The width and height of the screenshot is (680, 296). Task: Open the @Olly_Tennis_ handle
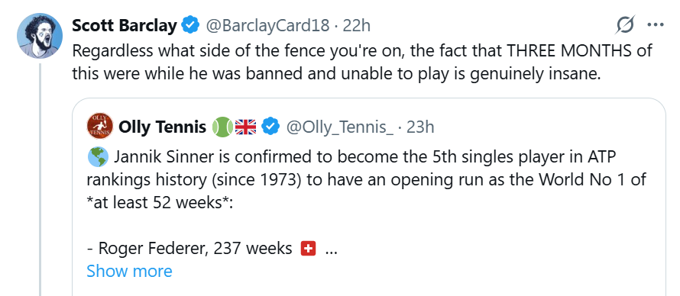pyautogui.click(x=339, y=127)
